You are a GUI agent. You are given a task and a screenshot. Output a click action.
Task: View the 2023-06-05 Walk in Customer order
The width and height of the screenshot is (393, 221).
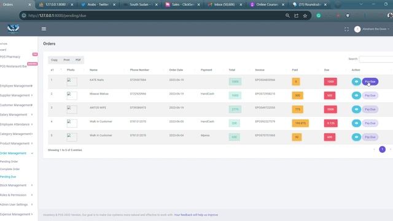click(356, 123)
